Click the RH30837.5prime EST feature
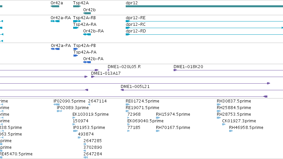The width and height of the screenshot is (283, 159). pyautogui.click(x=219, y=104)
